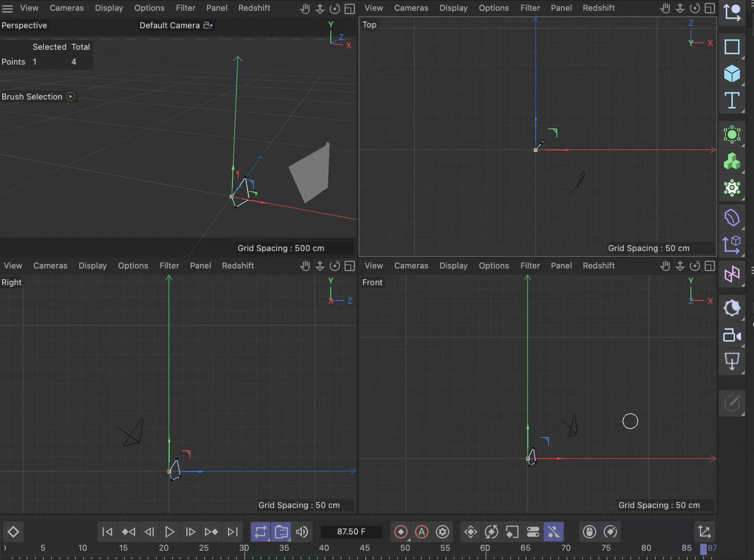This screenshot has width=754, height=560.
Task: Play the Brush Selection tutorial clip
Action: (x=70, y=97)
